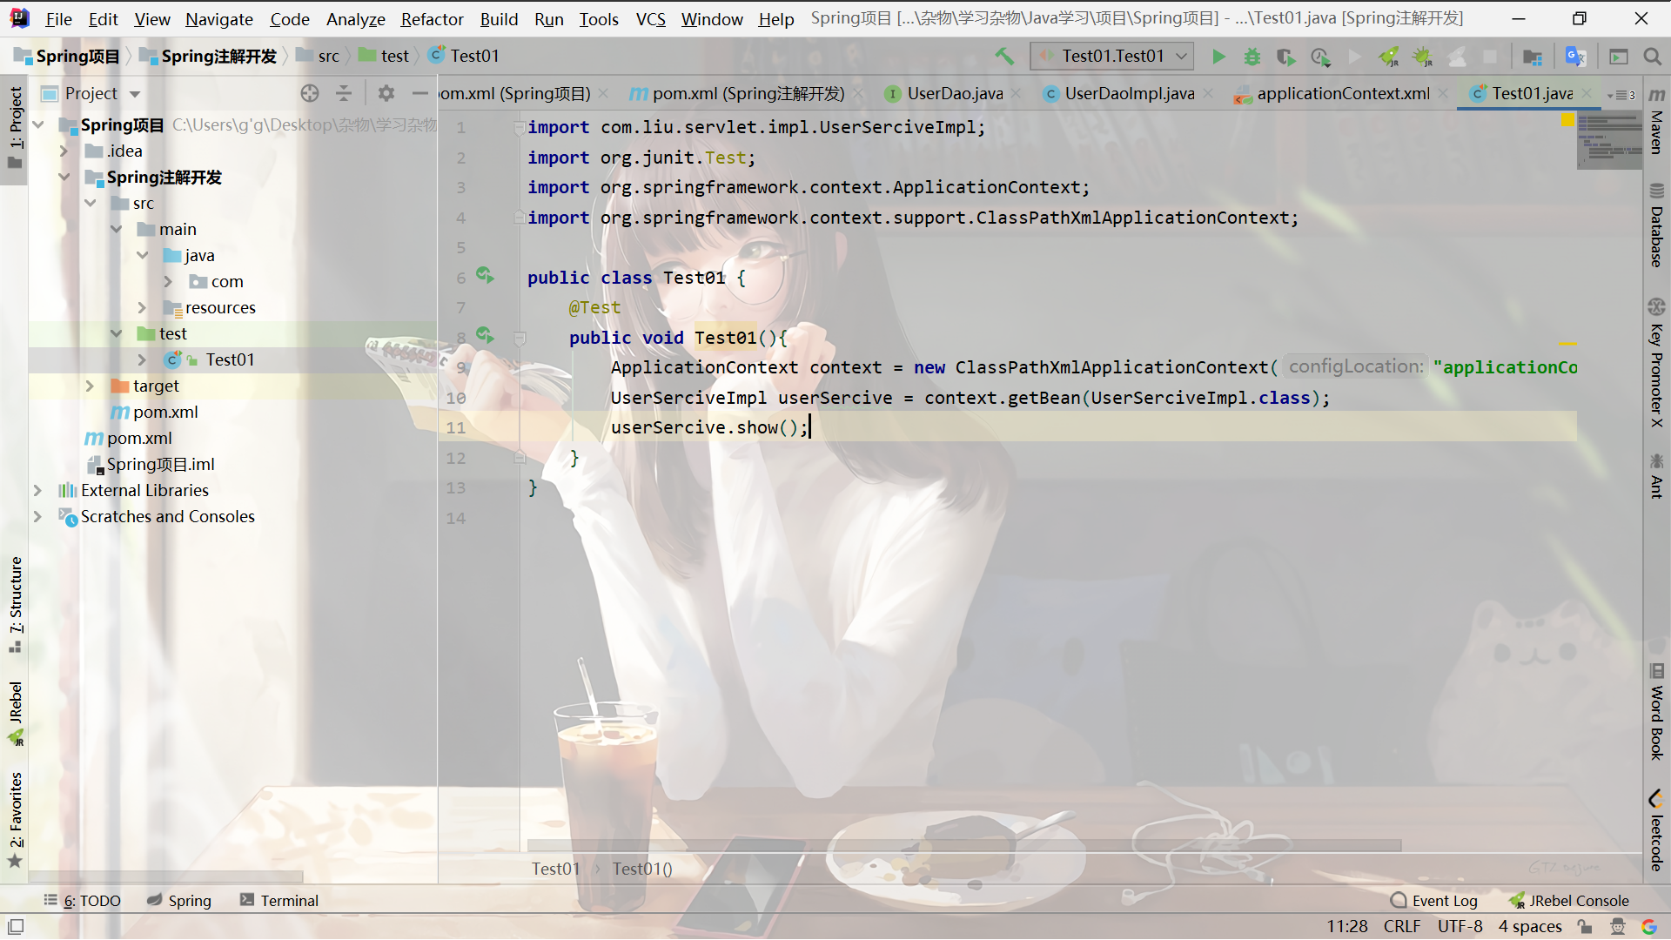Open the Google Translate toolbar icon
Viewport: 1671px width, 940px height.
pyautogui.click(x=1575, y=57)
